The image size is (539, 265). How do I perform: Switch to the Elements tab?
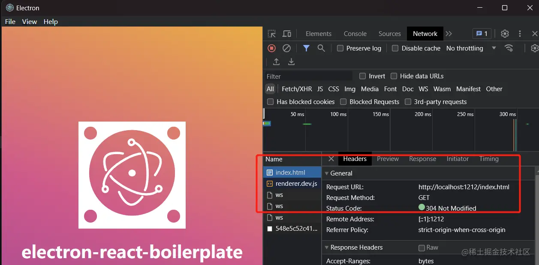(319, 34)
